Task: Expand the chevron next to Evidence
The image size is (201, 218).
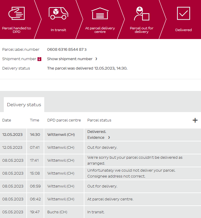Action: tap(109, 137)
